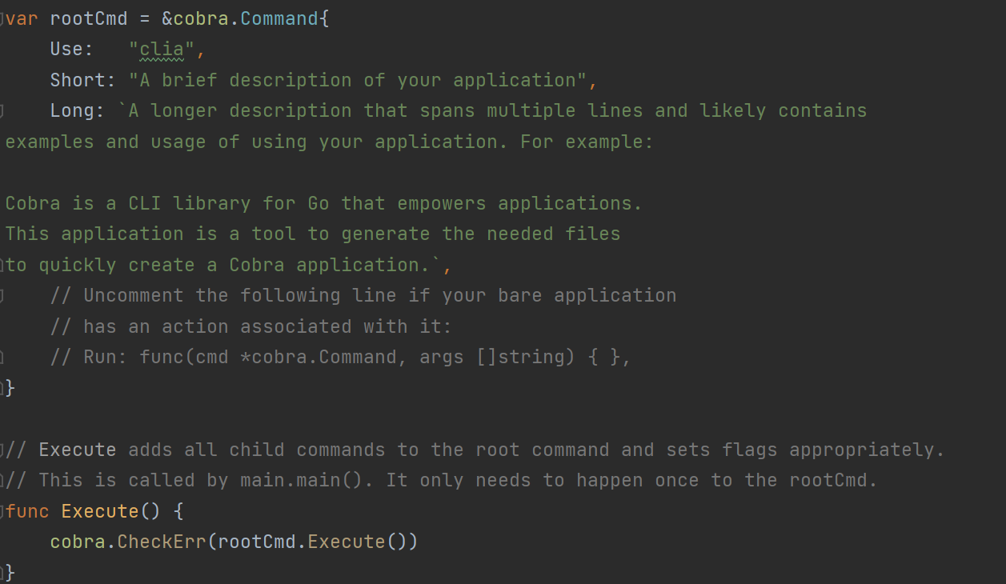1006x584 pixels.
Task: Click the "Cobra is a CLI library" line
Action: pos(323,204)
